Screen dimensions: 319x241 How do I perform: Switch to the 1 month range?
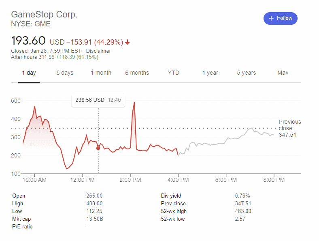pyautogui.click(x=101, y=73)
